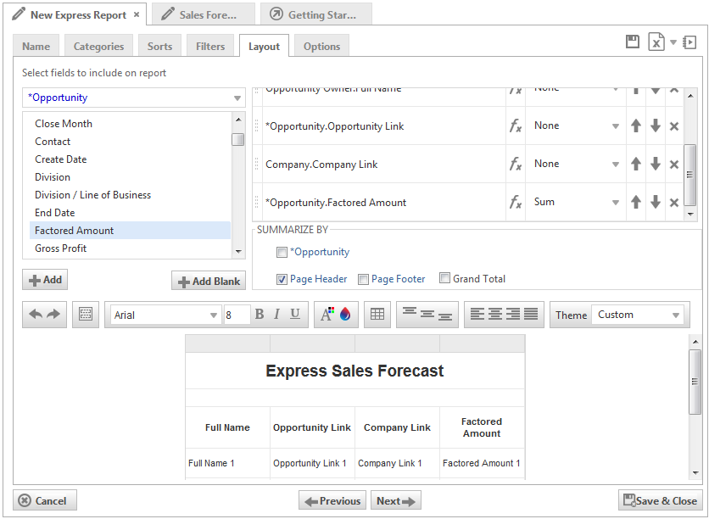Center text horizontally
Image resolution: width=709 pixels, height=519 pixels.
pos(495,315)
